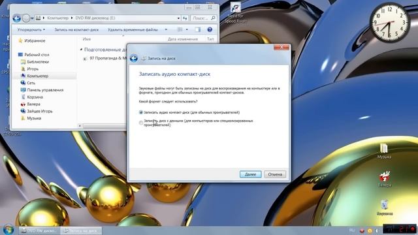Open the Упорядочить menu
This screenshot has width=418, height=235.
[31, 29]
